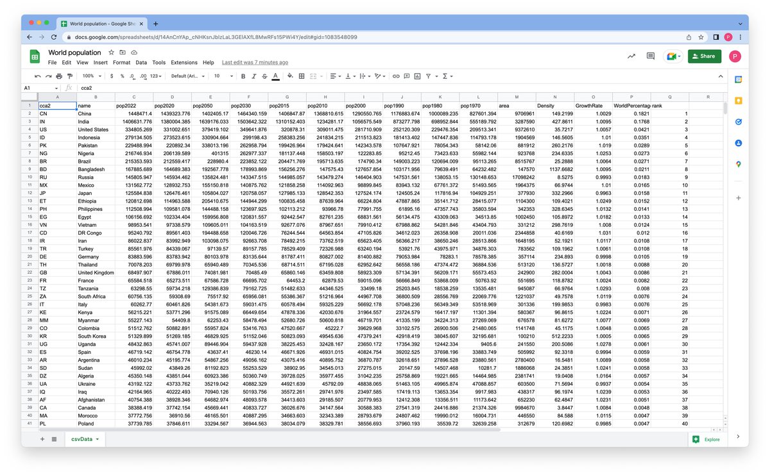
Task: Open the Format menu
Action: point(121,63)
